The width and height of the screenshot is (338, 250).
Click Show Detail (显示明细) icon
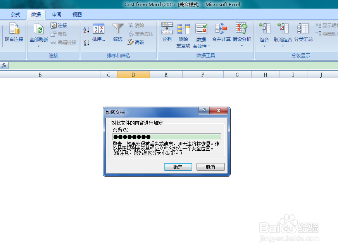coord(318,26)
